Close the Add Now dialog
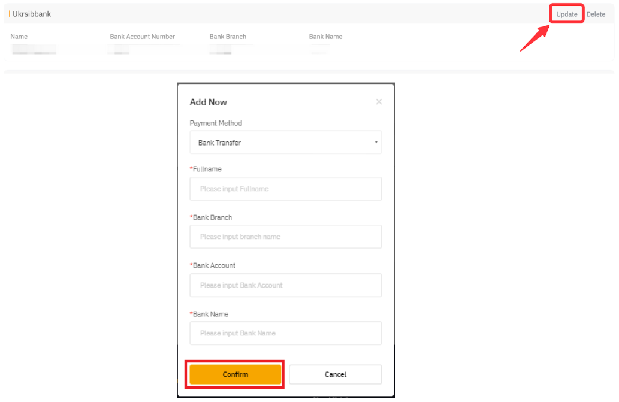 (379, 102)
